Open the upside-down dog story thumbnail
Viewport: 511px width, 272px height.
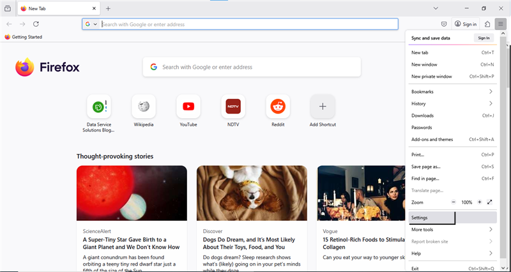252,193
